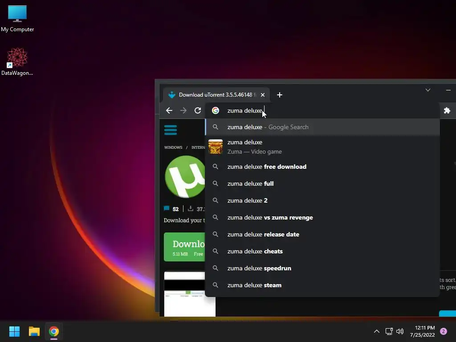456x342 pixels.
Task: Open a new tab with plus button
Action: click(x=280, y=95)
